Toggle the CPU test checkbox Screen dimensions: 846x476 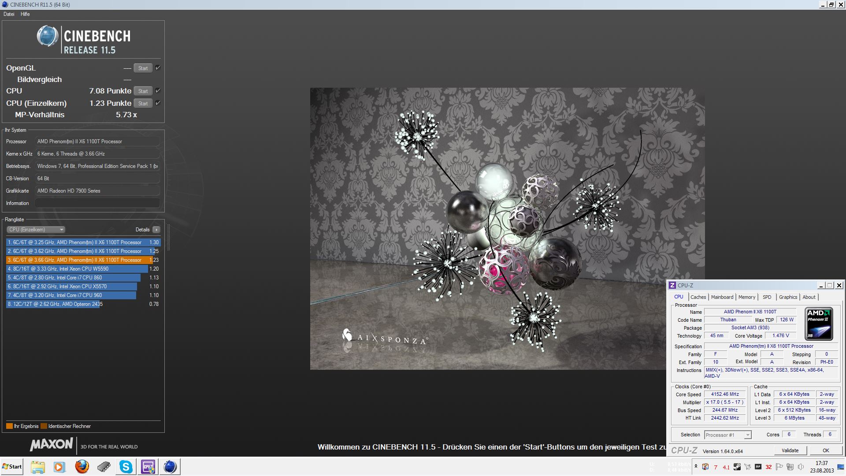(158, 91)
